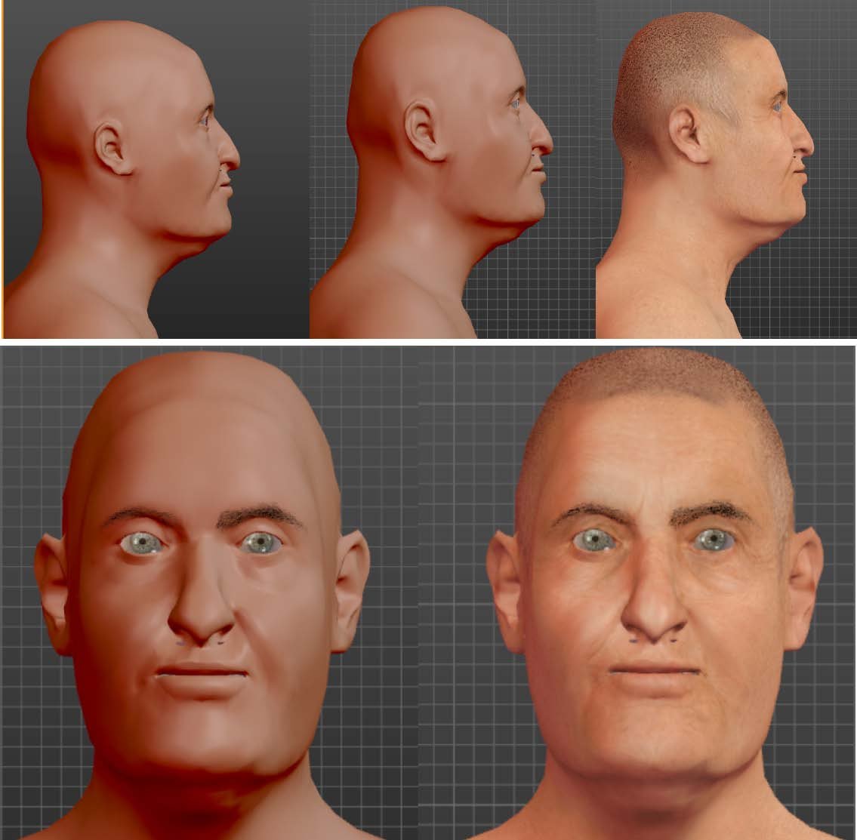The height and width of the screenshot is (840, 857).
Task: Select the textured skin front-view head render
Action: pos(637,592)
